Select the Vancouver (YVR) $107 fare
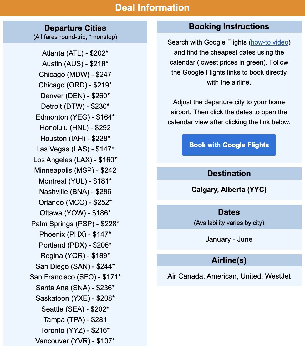Screen dimensions: 305x346 point(75,341)
